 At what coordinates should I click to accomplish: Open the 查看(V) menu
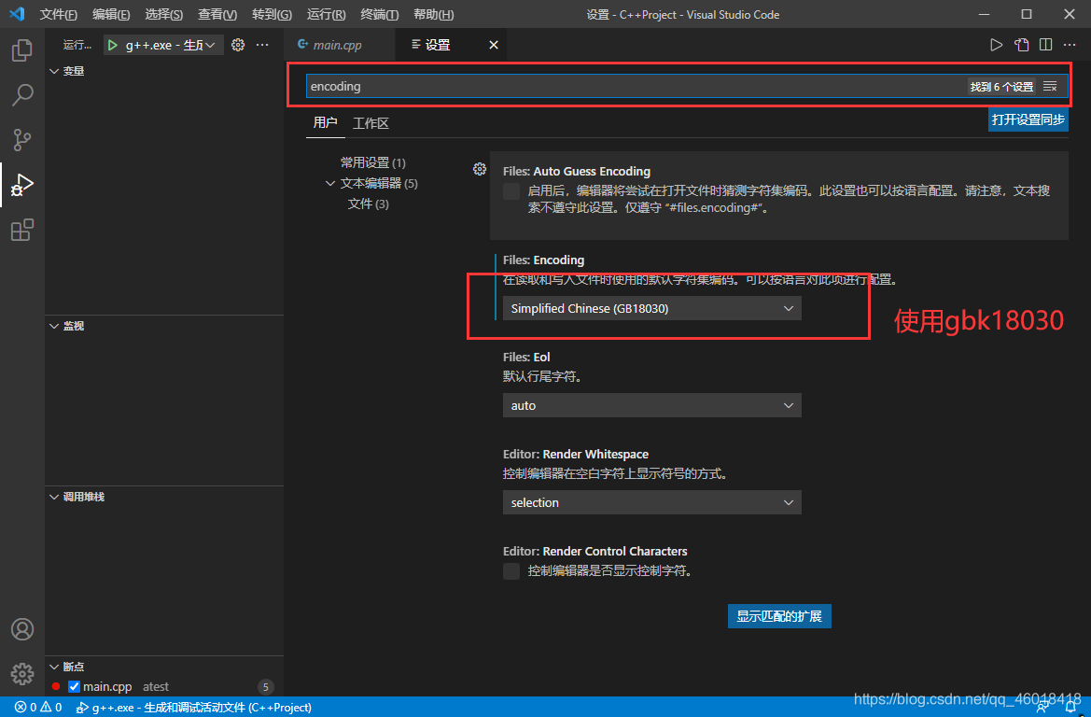pyautogui.click(x=217, y=14)
